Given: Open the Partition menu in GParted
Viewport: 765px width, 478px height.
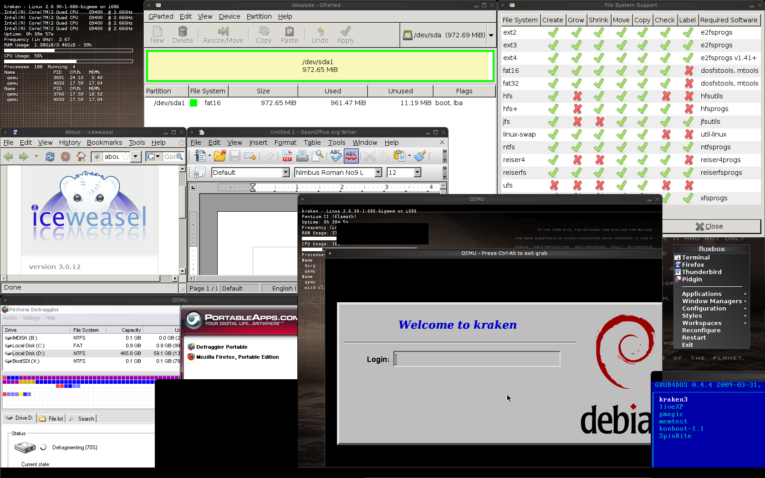Looking at the screenshot, I should pyautogui.click(x=259, y=16).
